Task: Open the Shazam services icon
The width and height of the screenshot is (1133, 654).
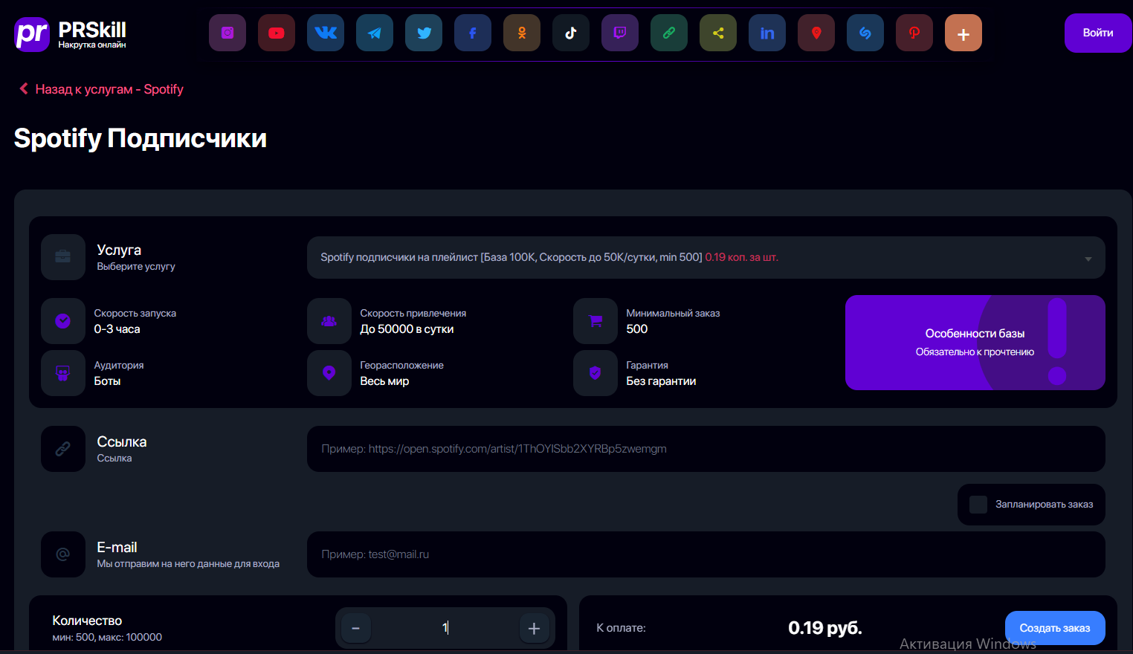Action: coord(865,33)
